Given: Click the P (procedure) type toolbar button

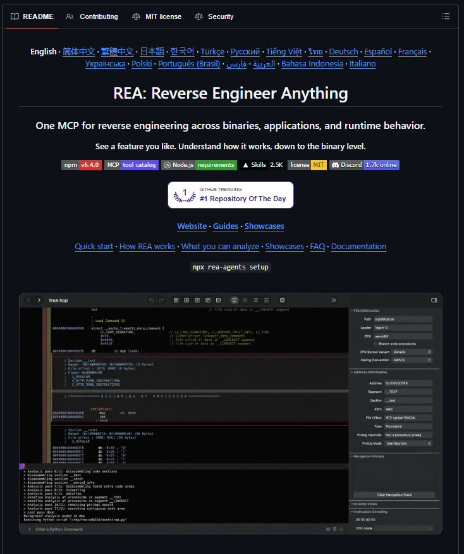Looking at the screenshot, I should tap(208, 300).
